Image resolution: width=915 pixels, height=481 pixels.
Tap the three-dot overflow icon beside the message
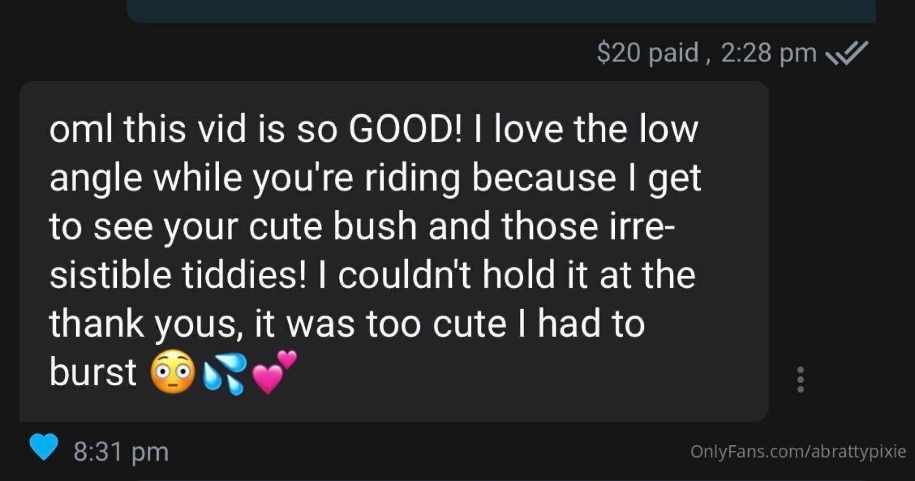tap(800, 379)
